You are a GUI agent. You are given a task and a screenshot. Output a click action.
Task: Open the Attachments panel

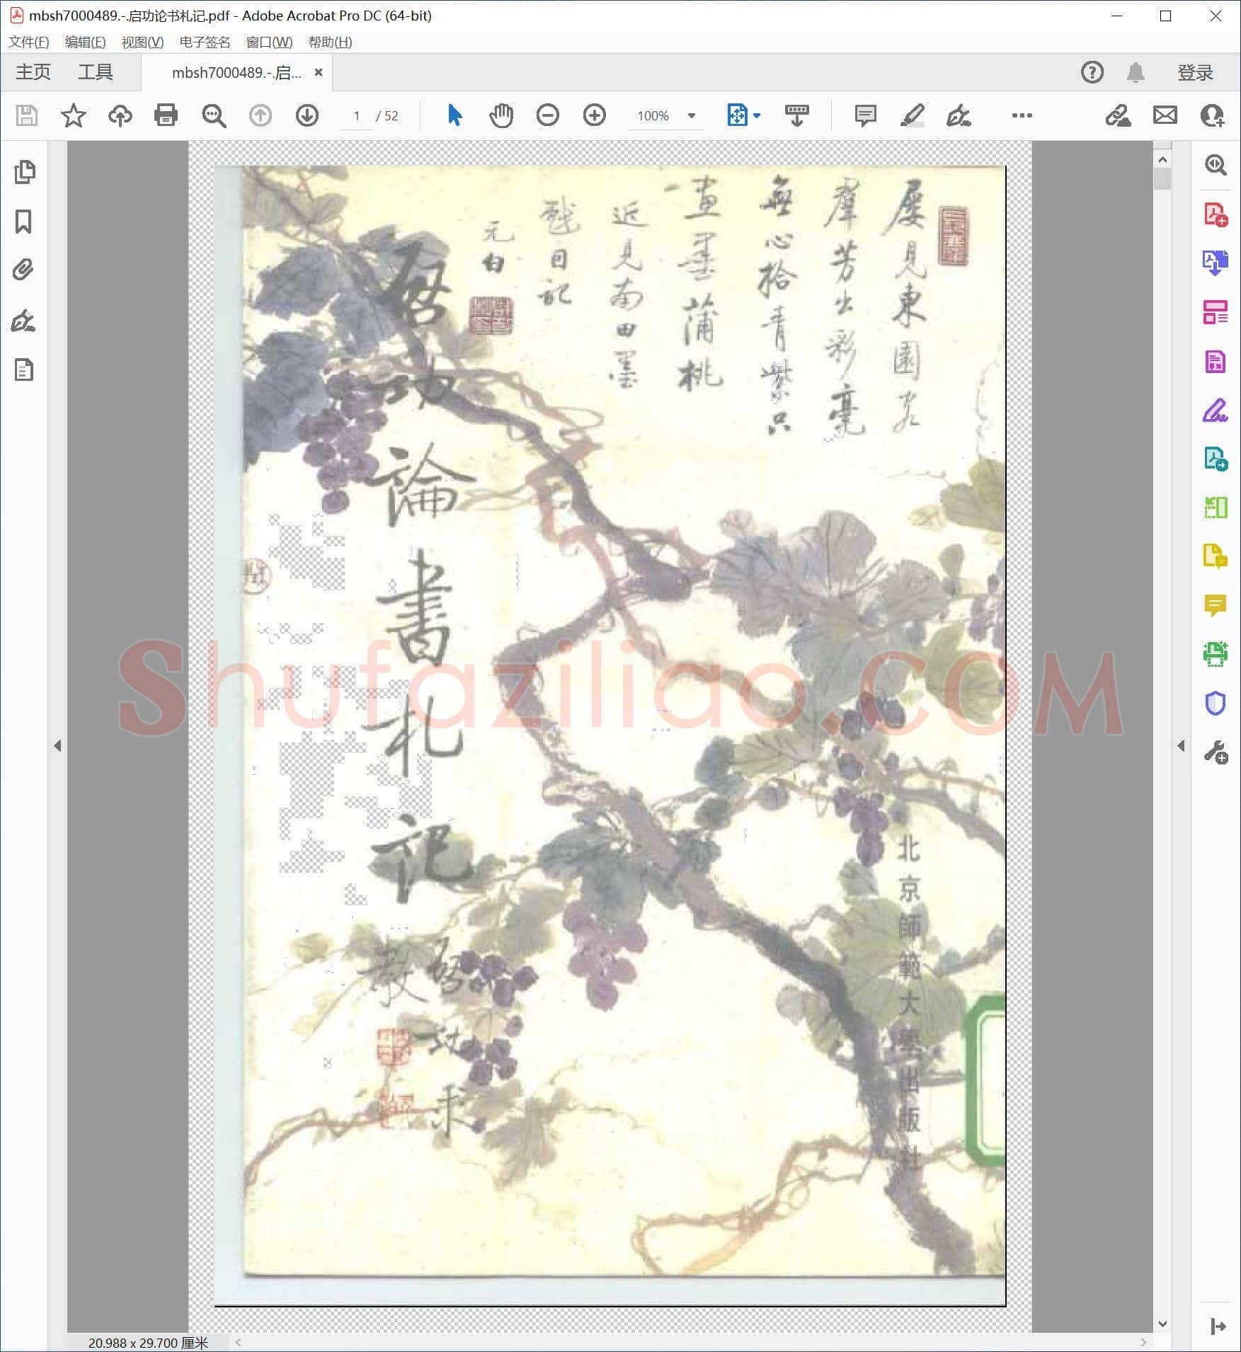tap(24, 270)
